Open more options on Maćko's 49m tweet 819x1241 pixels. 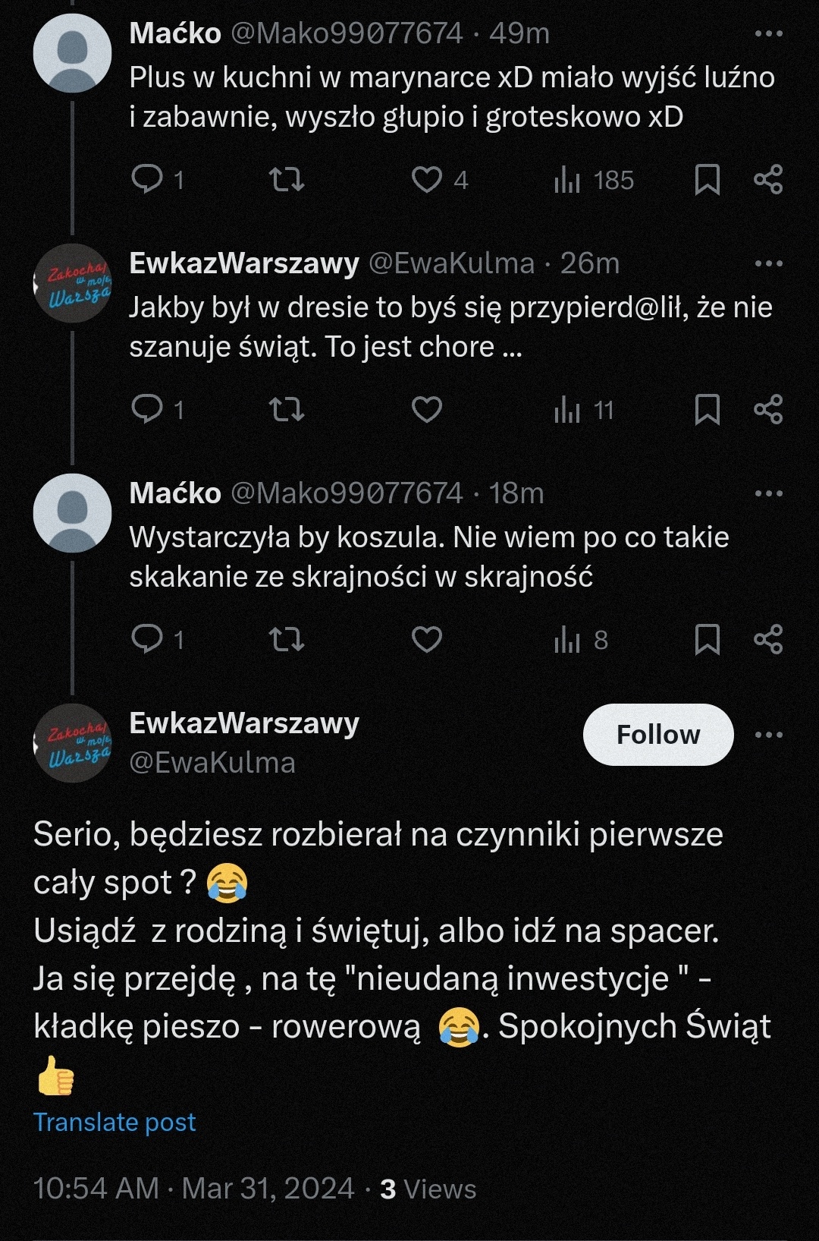pyautogui.click(x=768, y=33)
